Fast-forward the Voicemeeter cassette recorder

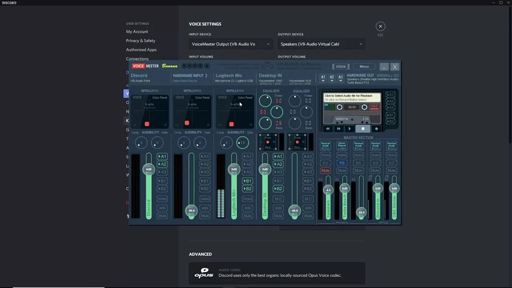pos(339,128)
